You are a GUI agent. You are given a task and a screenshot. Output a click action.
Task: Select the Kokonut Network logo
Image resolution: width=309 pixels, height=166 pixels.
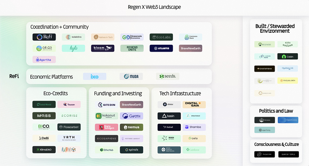(x=107, y=116)
